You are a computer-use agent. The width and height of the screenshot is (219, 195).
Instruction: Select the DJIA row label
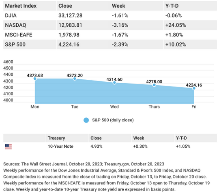[x=11, y=15]
